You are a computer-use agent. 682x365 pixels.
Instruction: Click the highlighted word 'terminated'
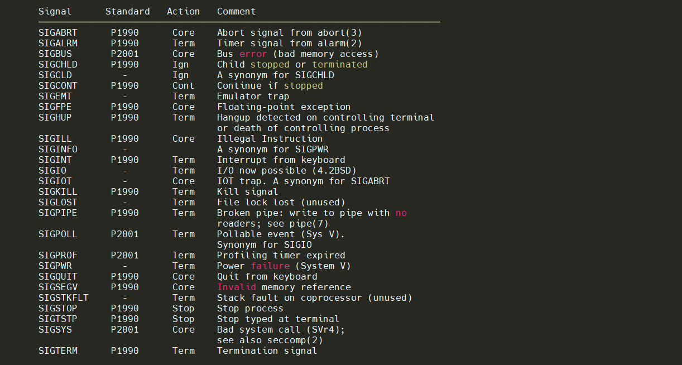point(339,65)
